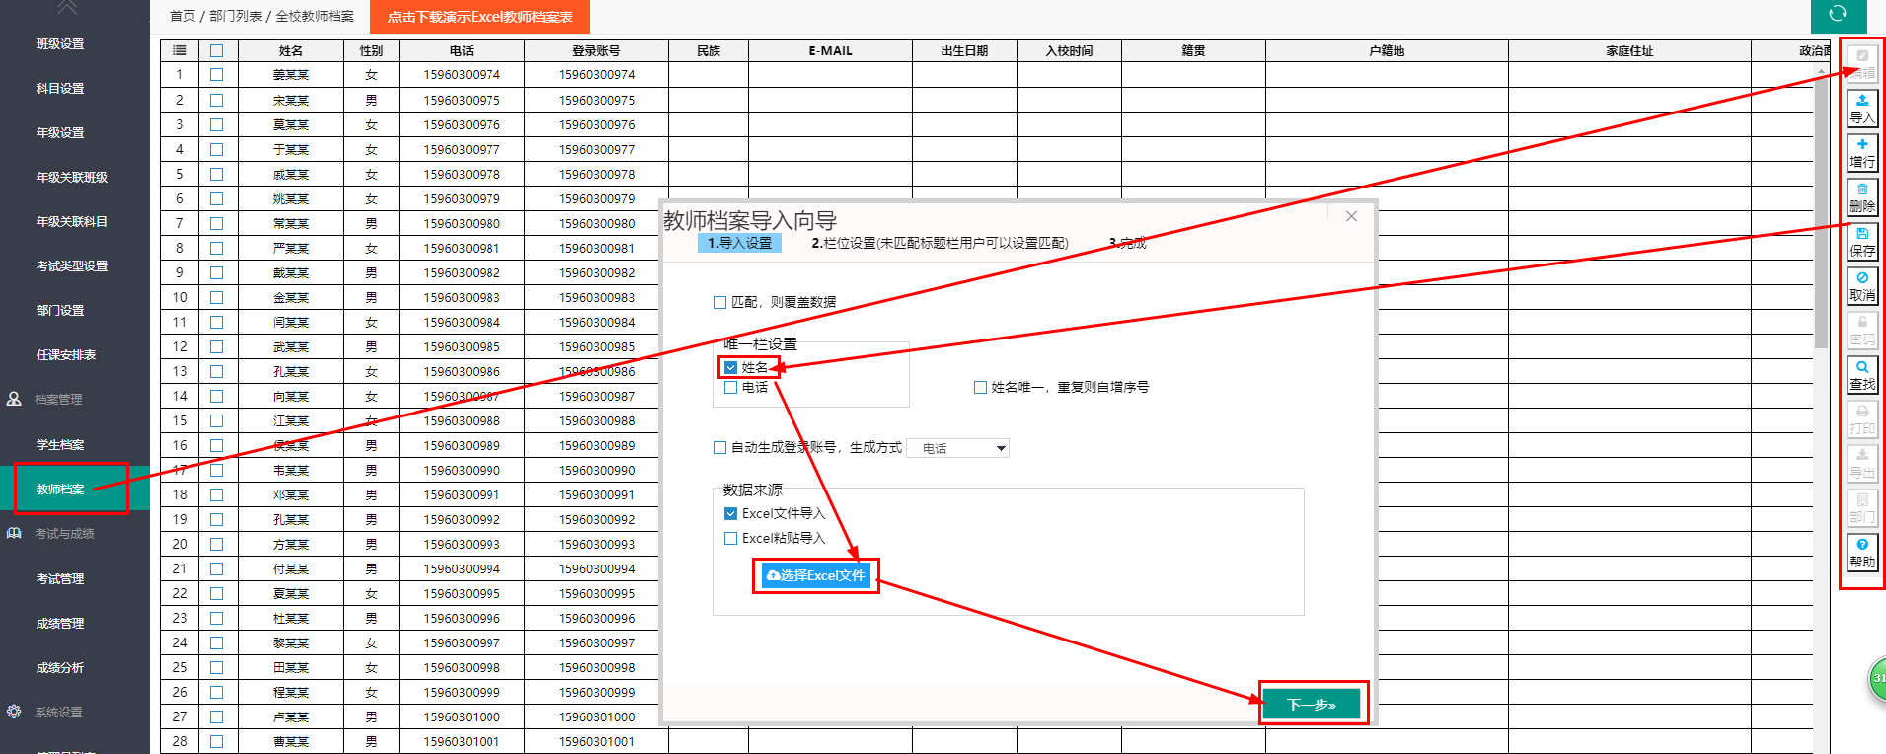Click the 选择Excel文件 upload button
1886x754 pixels.
coord(816,575)
